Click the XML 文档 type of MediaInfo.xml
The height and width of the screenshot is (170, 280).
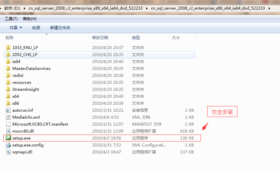tap(141, 117)
